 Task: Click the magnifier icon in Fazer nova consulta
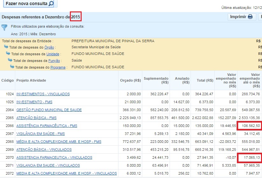(51, 4)
